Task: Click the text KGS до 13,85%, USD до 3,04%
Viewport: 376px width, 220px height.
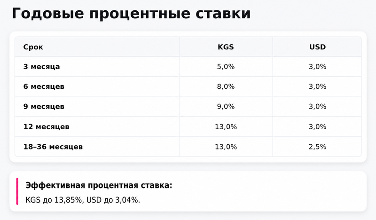Action: 83,200
